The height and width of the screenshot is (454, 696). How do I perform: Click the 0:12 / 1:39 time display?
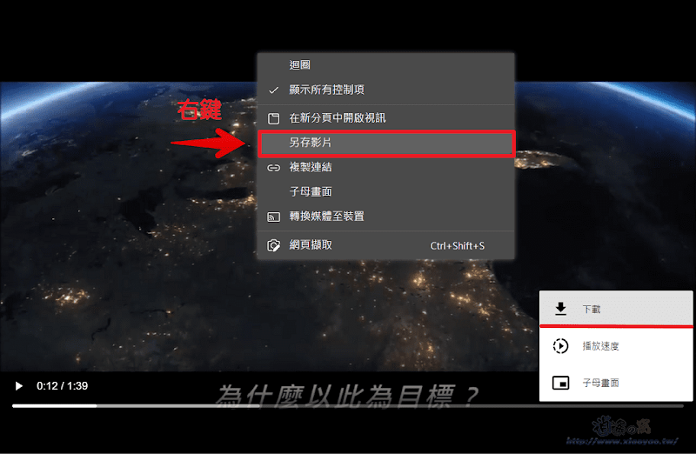pos(62,386)
